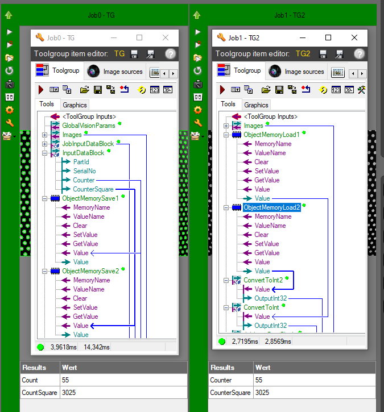Select ObjectMemoryLoad2 tree item
This screenshot has height=412, width=384.
click(272, 207)
